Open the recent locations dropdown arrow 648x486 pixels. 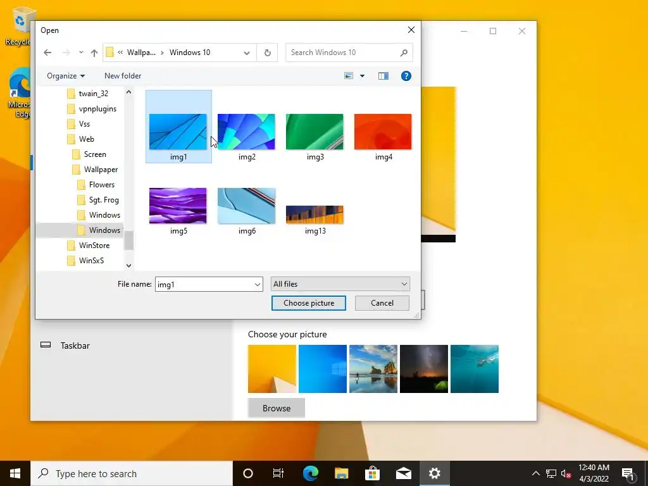click(81, 53)
